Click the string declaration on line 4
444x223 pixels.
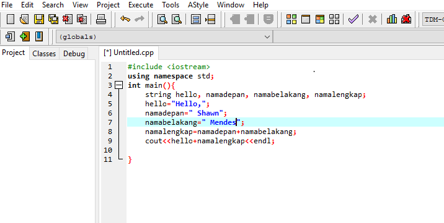255,95
